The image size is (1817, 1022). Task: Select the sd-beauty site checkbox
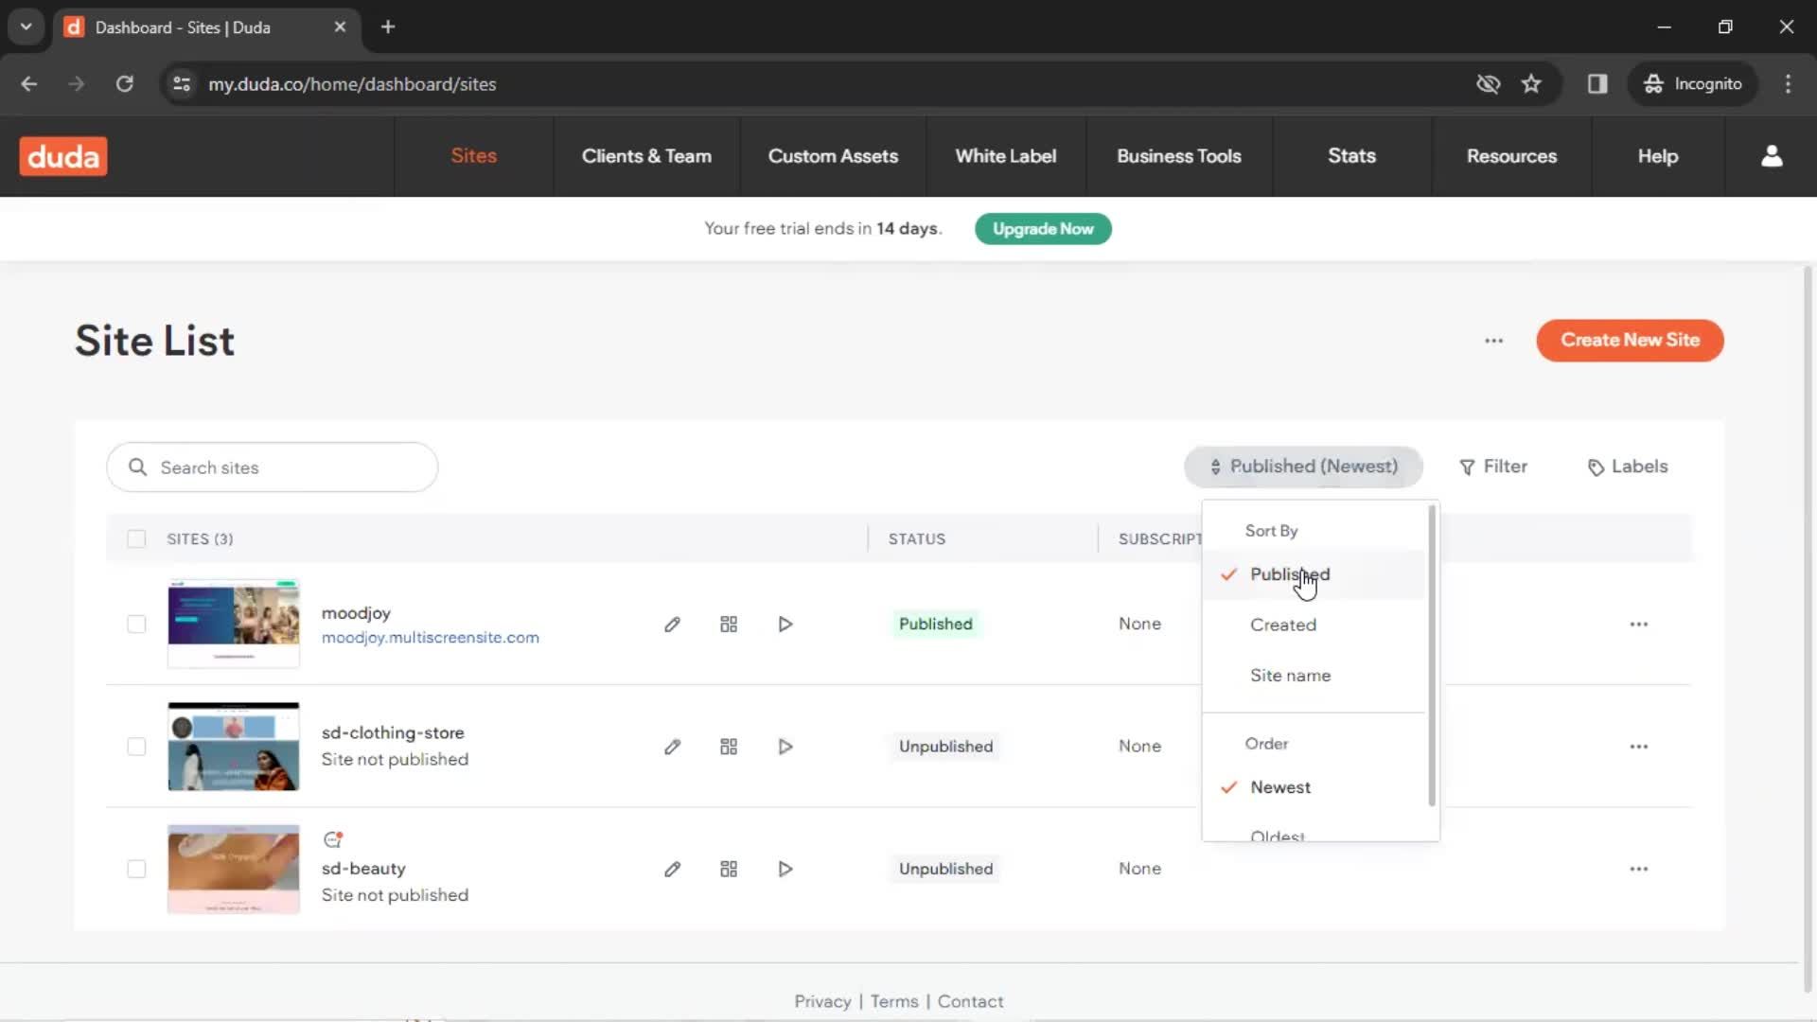coord(136,869)
